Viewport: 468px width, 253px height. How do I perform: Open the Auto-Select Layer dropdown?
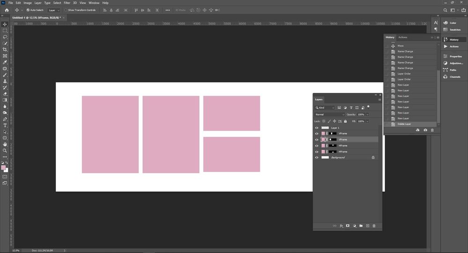pyautogui.click(x=54, y=10)
